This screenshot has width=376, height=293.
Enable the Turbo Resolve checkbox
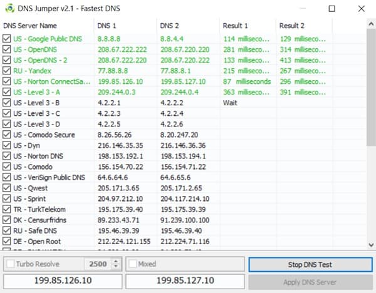10,264
